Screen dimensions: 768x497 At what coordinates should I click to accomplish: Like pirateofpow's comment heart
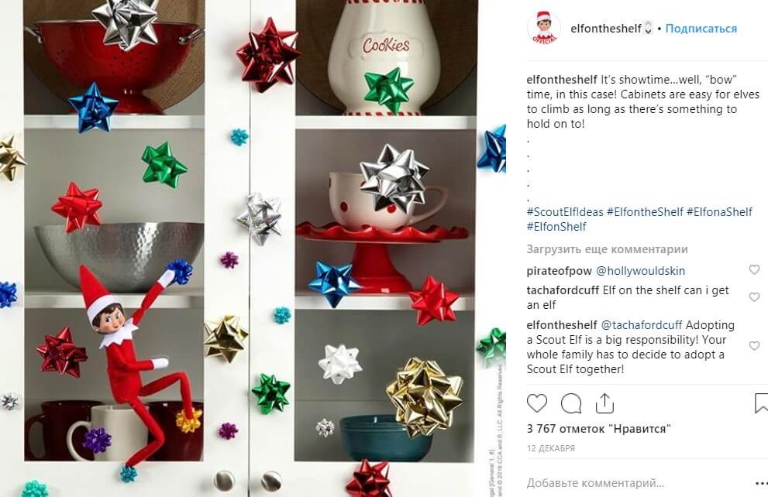(x=754, y=269)
